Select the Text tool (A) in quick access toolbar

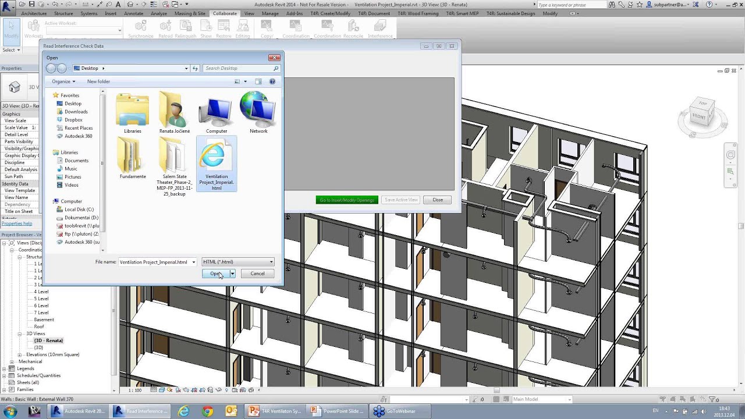coord(117,5)
